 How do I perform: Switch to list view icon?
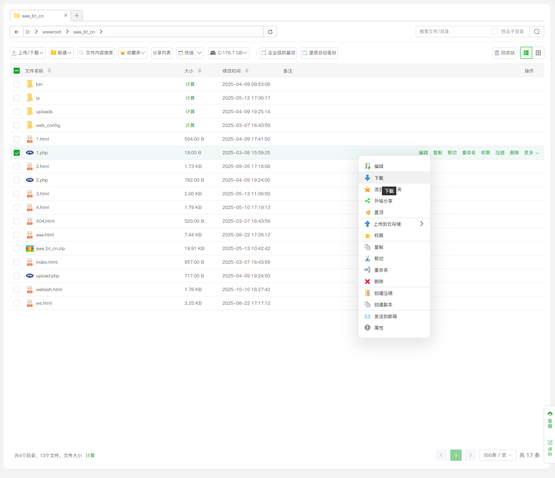click(526, 53)
